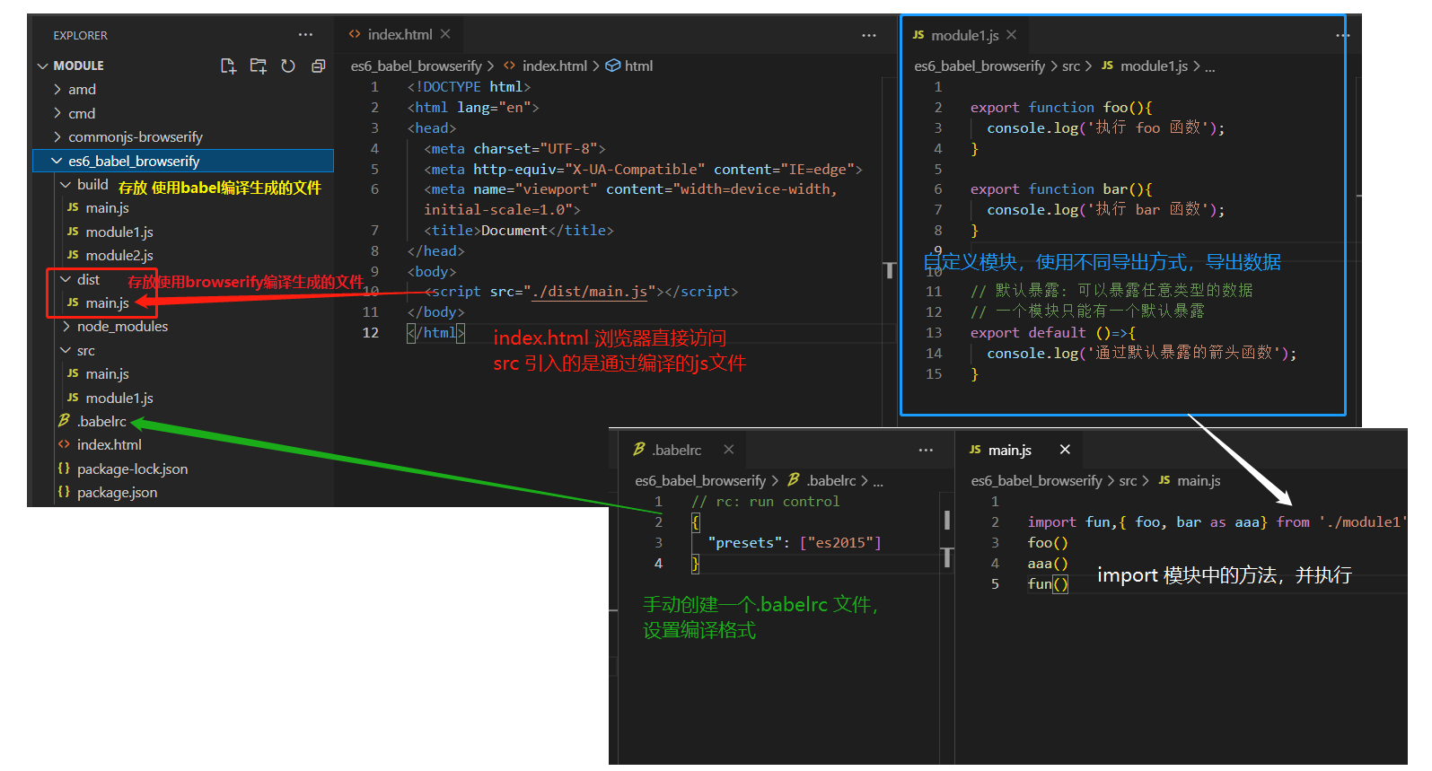Click src breadcrumb in main.js editor
This screenshot has height=771, width=1432.
click(x=1128, y=480)
